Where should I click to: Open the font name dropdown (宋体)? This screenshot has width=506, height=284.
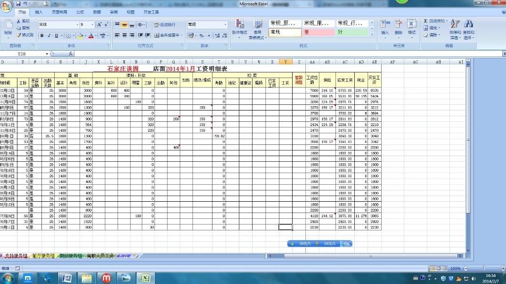point(77,25)
